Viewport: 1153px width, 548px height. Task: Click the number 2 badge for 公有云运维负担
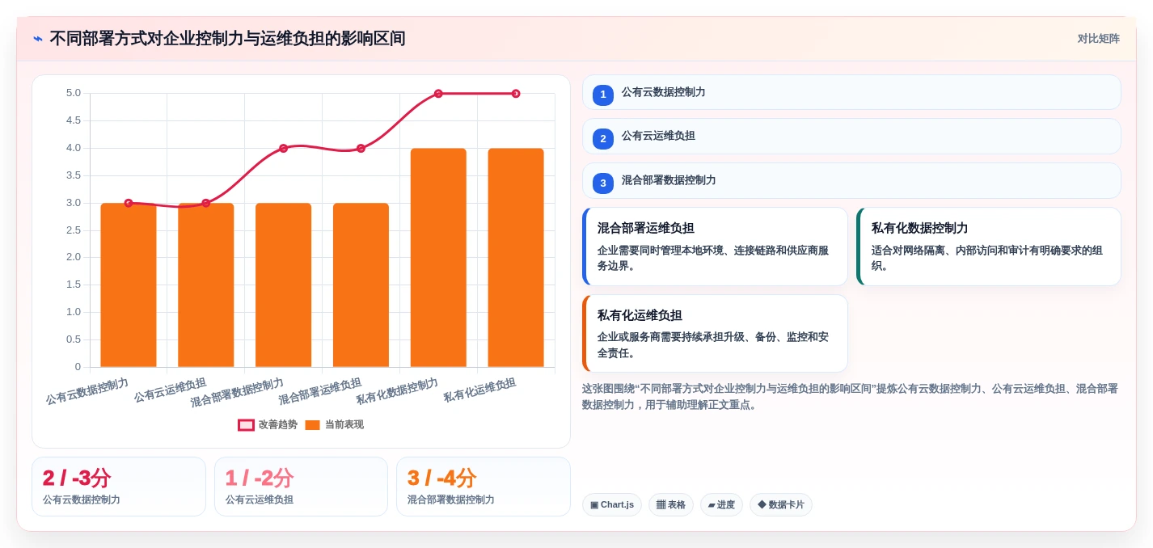[603, 139]
